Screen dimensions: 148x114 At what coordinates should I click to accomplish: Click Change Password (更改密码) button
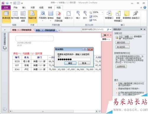tap(123, 43)
